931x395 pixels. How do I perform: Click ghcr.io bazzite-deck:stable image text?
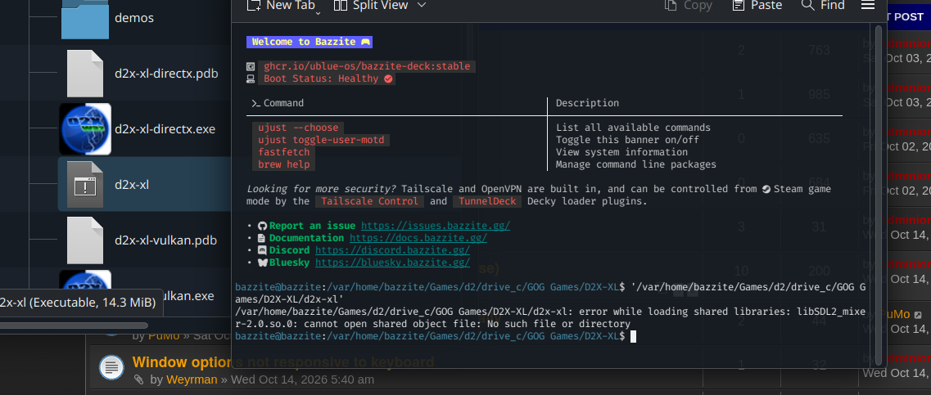pos(367,66)
